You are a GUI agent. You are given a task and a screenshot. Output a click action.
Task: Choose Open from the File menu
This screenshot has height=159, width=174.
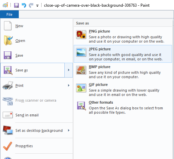pos(37,41)
